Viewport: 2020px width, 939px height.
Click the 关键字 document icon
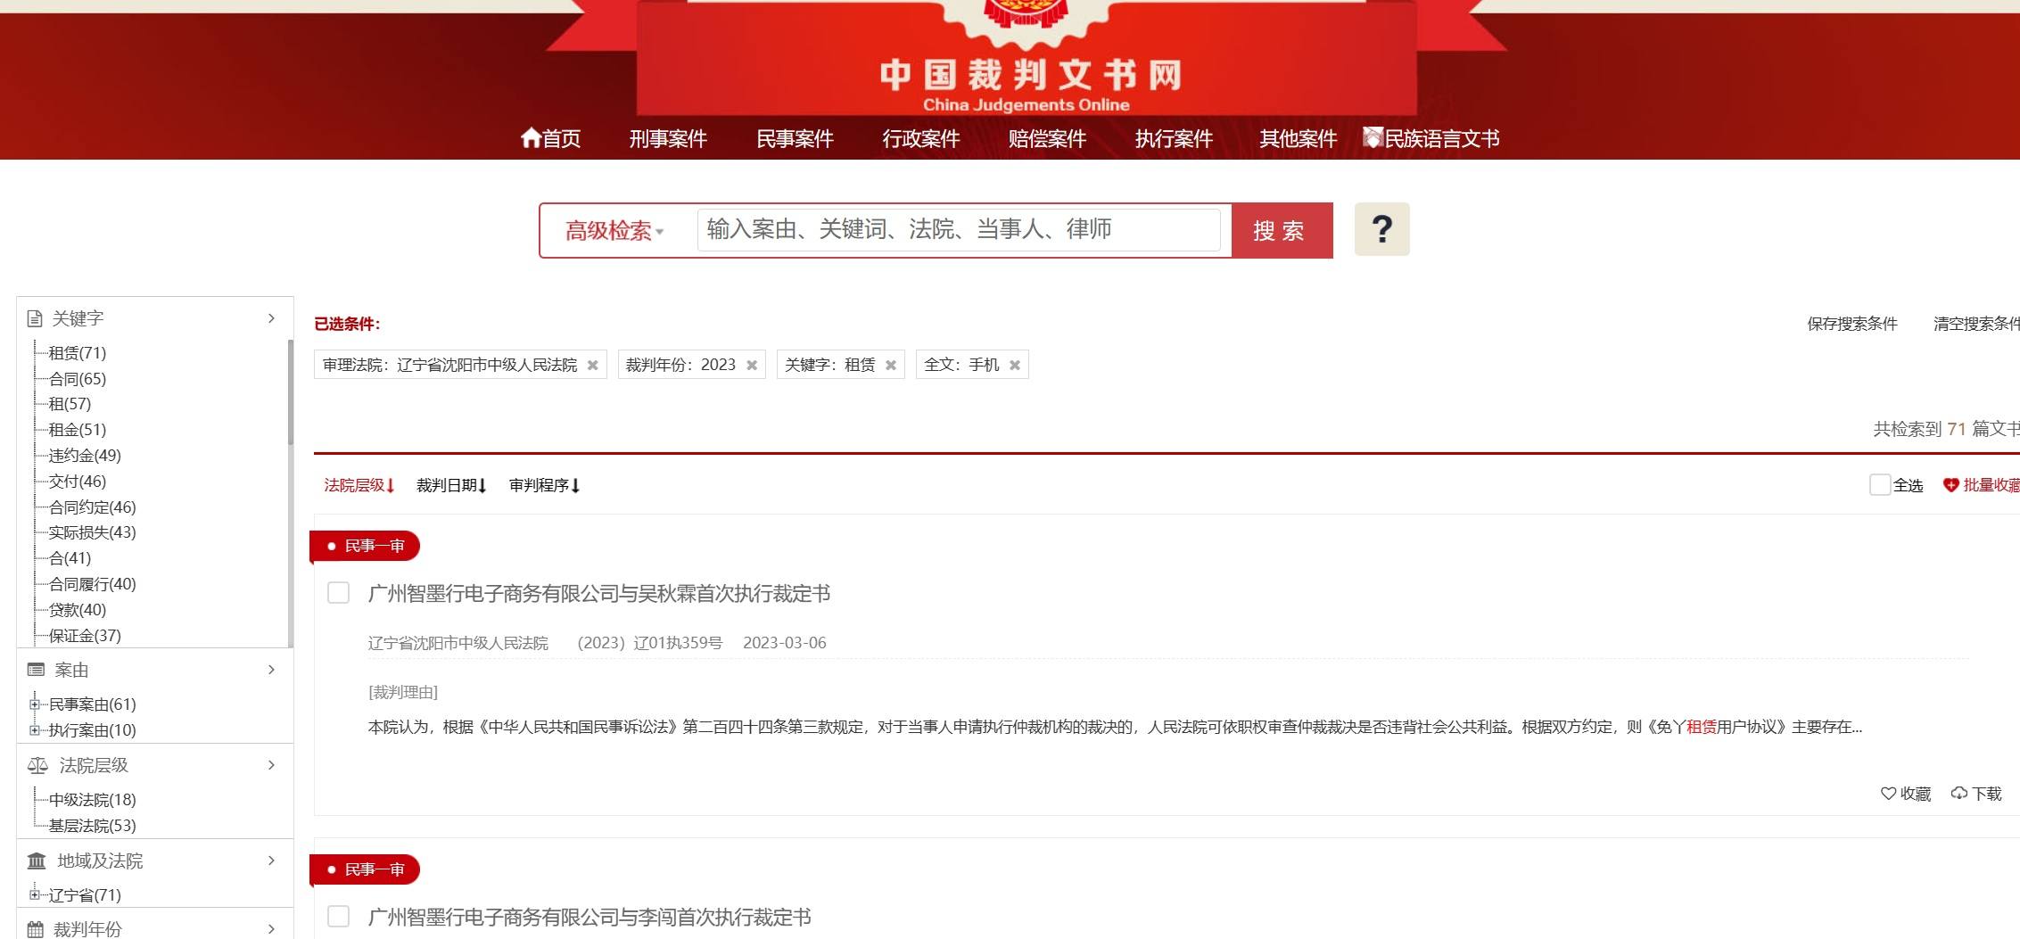tap(35, 318)
